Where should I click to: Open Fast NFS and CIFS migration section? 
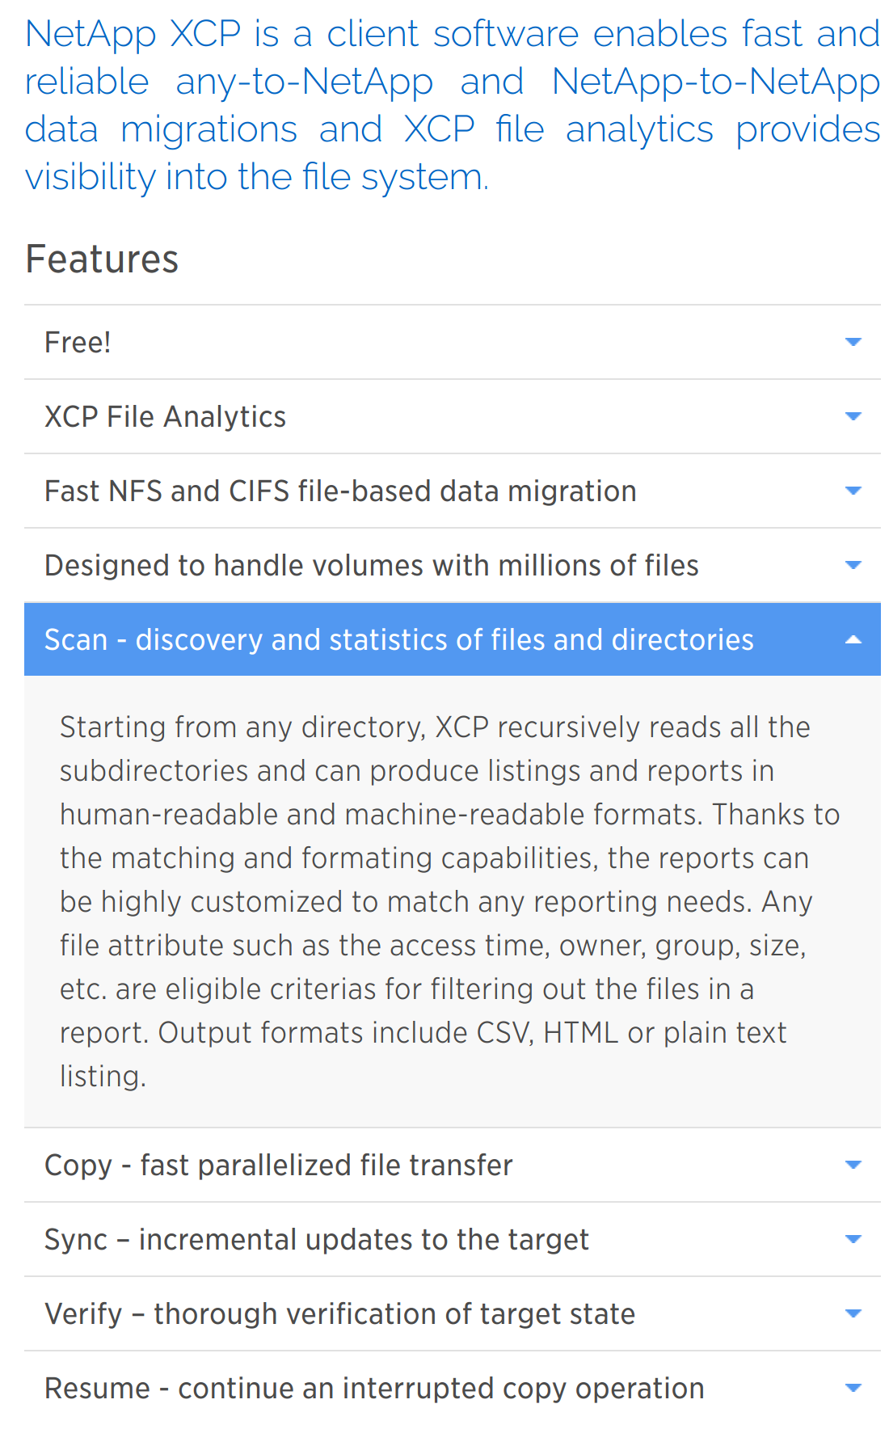tap(340, 491)
